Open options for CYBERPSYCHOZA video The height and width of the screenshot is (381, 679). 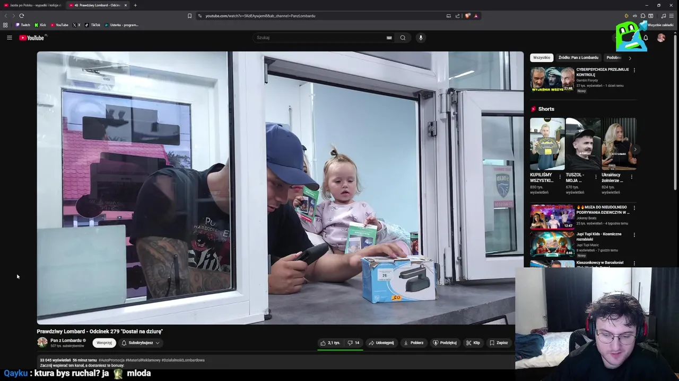click(634, 70)
